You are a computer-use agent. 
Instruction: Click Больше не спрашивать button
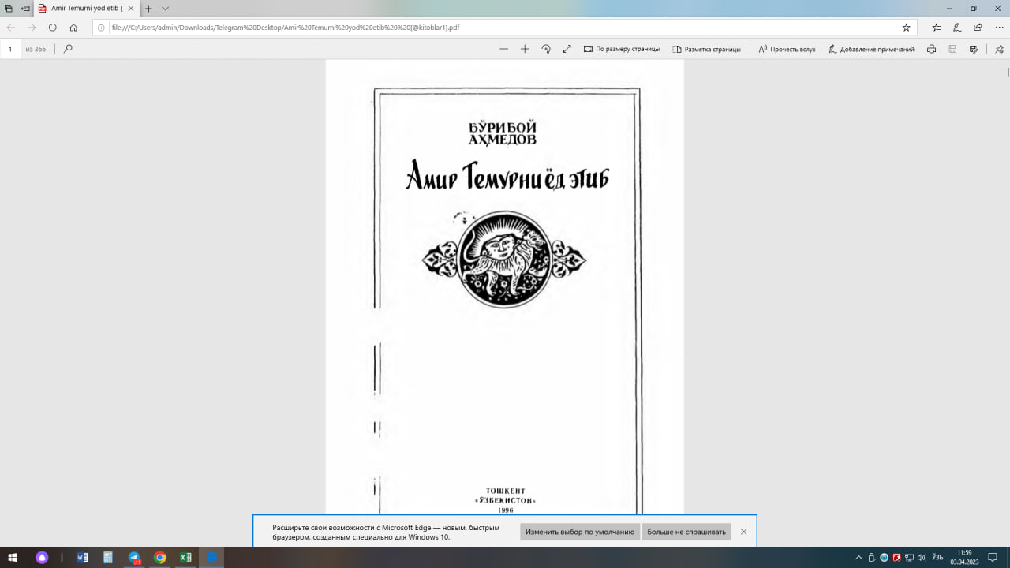click(686, 532)
